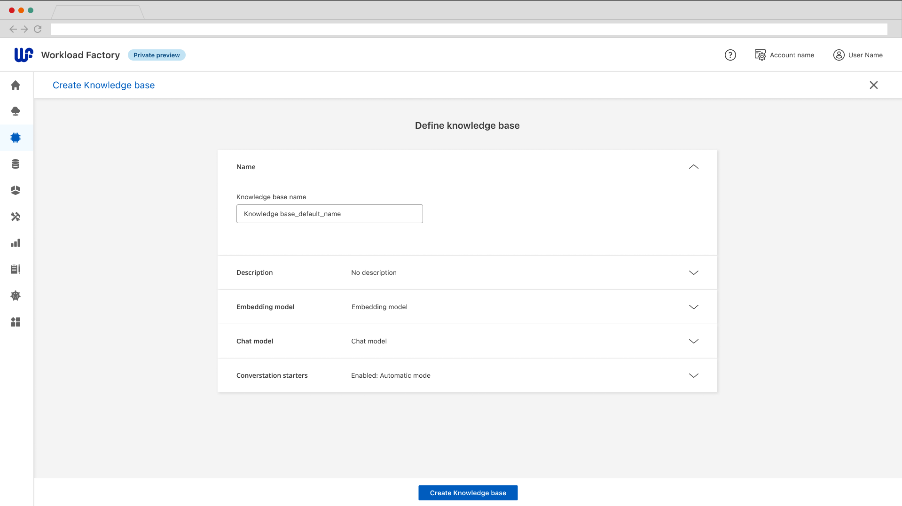Open the Account name menu
This screenshot has width=902, height=506.
pyautogui.click(x=784, y=55)
